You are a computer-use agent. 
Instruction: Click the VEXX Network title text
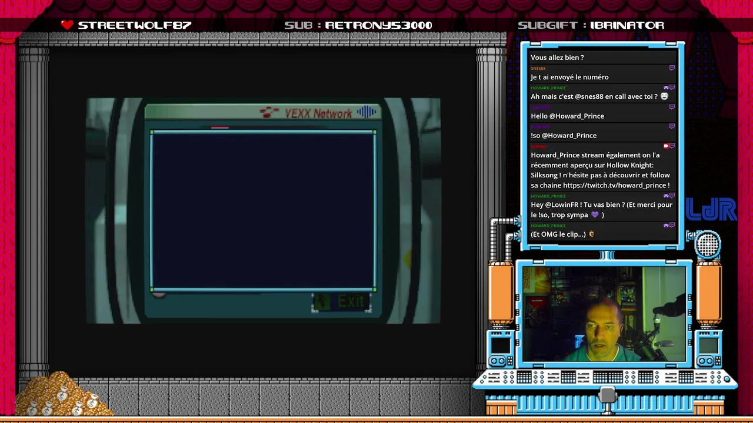coord(318,113)
